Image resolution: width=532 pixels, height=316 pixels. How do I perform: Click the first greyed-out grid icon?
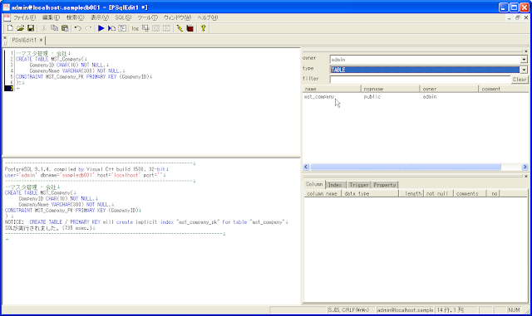pos(156,28)
